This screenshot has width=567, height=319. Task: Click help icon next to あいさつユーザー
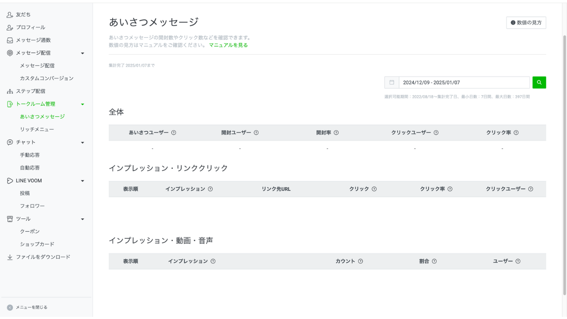tap(174, 133)
